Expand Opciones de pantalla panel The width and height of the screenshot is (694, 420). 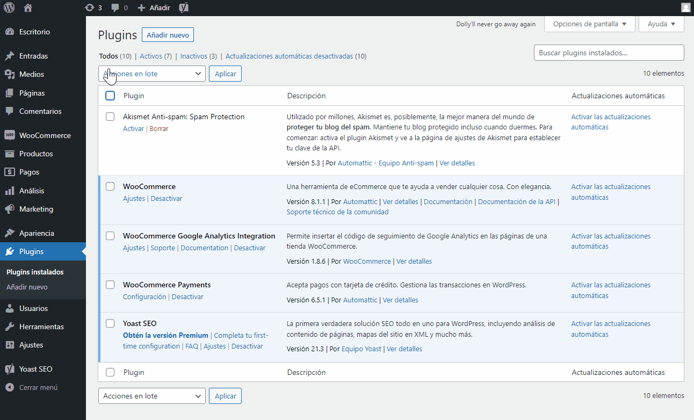pyautogui.click(x=590, y=24)
